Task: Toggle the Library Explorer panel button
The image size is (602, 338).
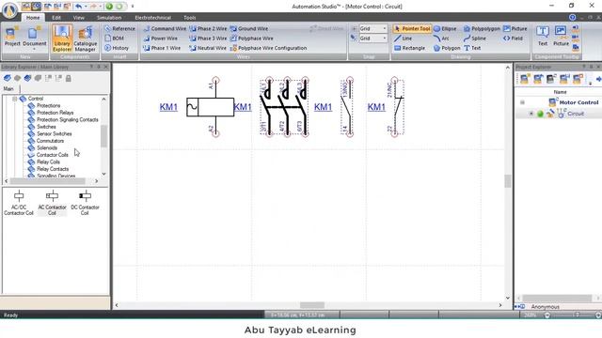Action: coord(62,38)
